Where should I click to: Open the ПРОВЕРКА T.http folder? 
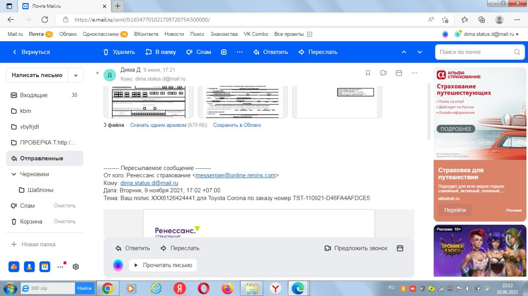click(45, 142)
